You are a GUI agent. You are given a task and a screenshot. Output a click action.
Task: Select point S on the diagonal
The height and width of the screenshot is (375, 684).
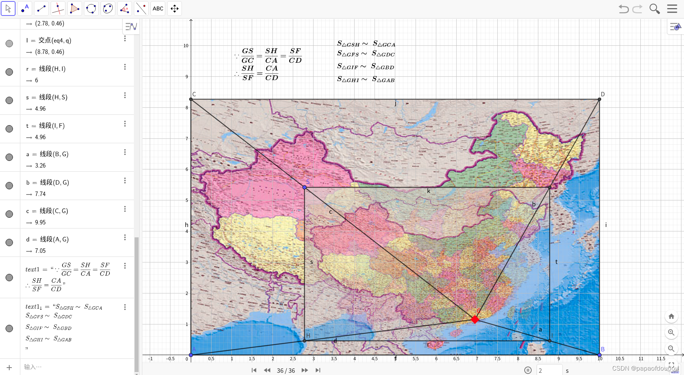pyautogui.click(x=305, y=187)
